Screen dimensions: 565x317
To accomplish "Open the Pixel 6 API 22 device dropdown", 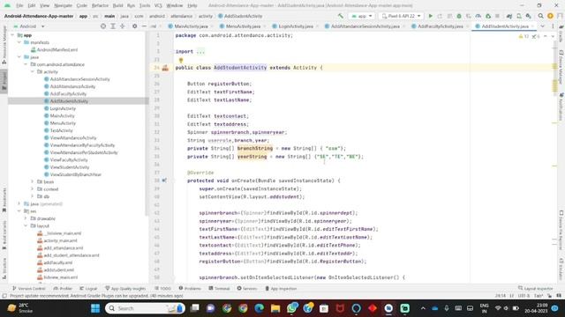I will coord(401,16).
